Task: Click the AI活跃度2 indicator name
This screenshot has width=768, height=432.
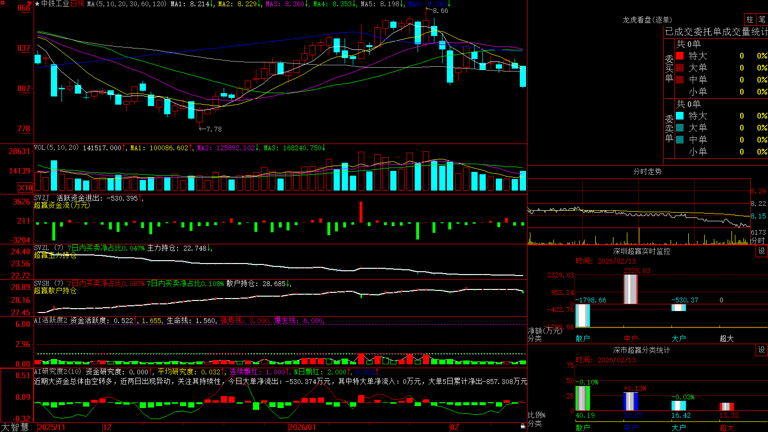Action: [51, 320]
